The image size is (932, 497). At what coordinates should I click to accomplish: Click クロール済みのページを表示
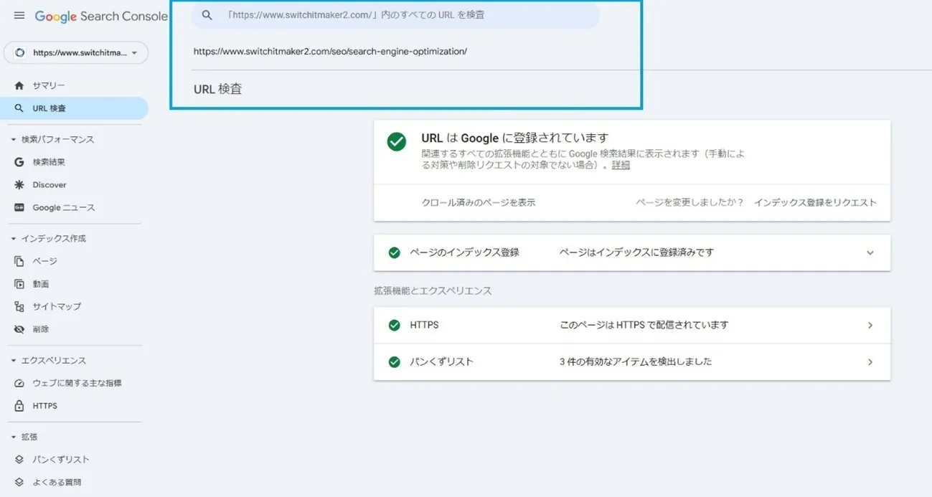(x=479, y=202)
